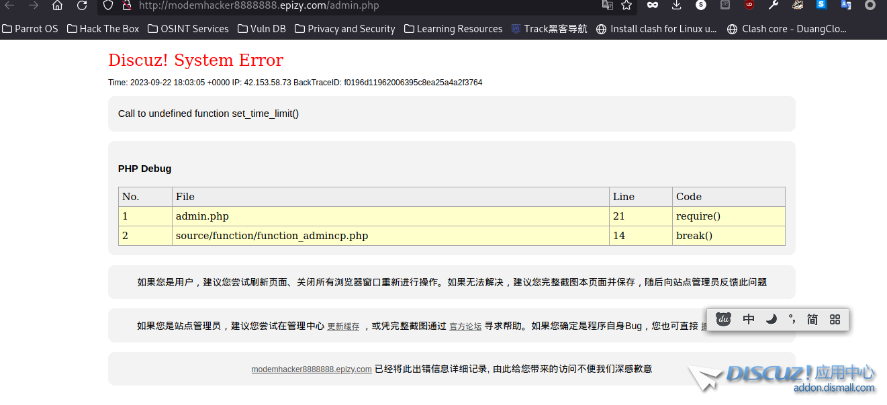This screenshot has width=887, height=405.
Task: Expand the Parrot OS bookmarks folder
Action: (30, 29)
